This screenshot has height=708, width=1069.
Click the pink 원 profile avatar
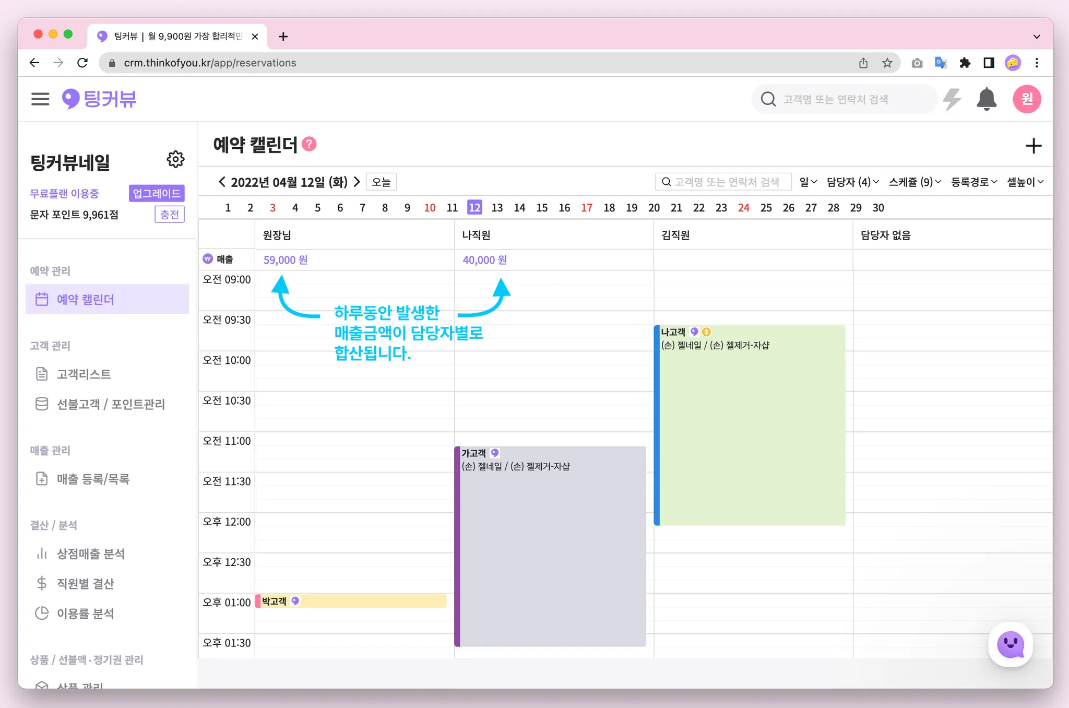coord(1026,99)
